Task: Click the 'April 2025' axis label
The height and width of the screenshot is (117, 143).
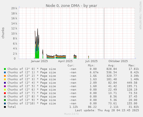Action: [65, 61]
